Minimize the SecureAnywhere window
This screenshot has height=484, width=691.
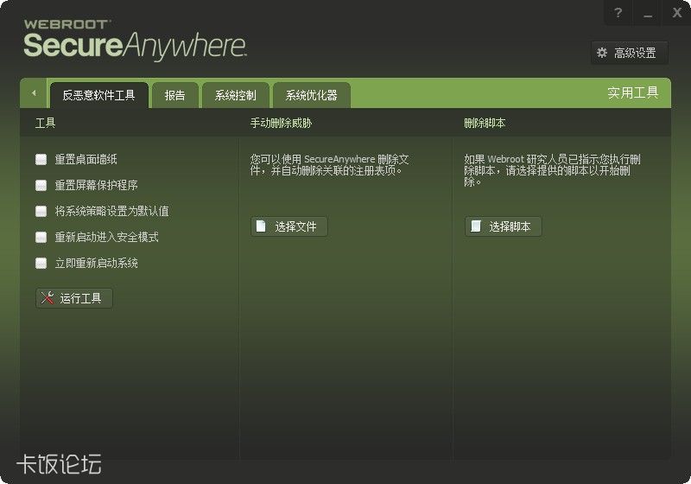pos(647,13)
